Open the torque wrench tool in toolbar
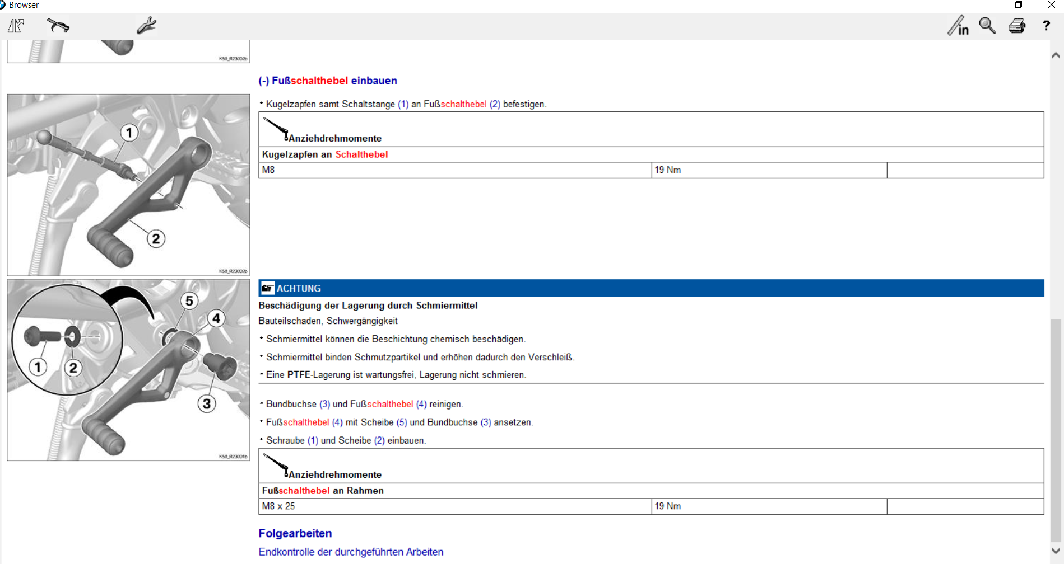Screen dimensions: 1064x564 click(58, 26)
